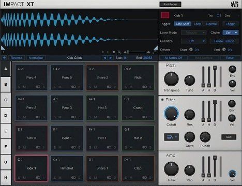Click the large zoom-in triangle icon
This screenshot has height=186, width=242.
(x=148, y=52)
